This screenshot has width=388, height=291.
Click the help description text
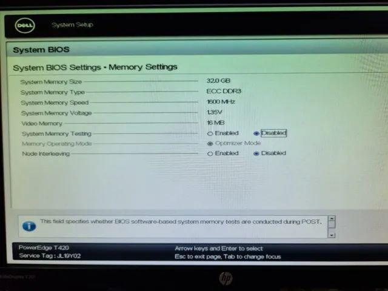point(181,221)
